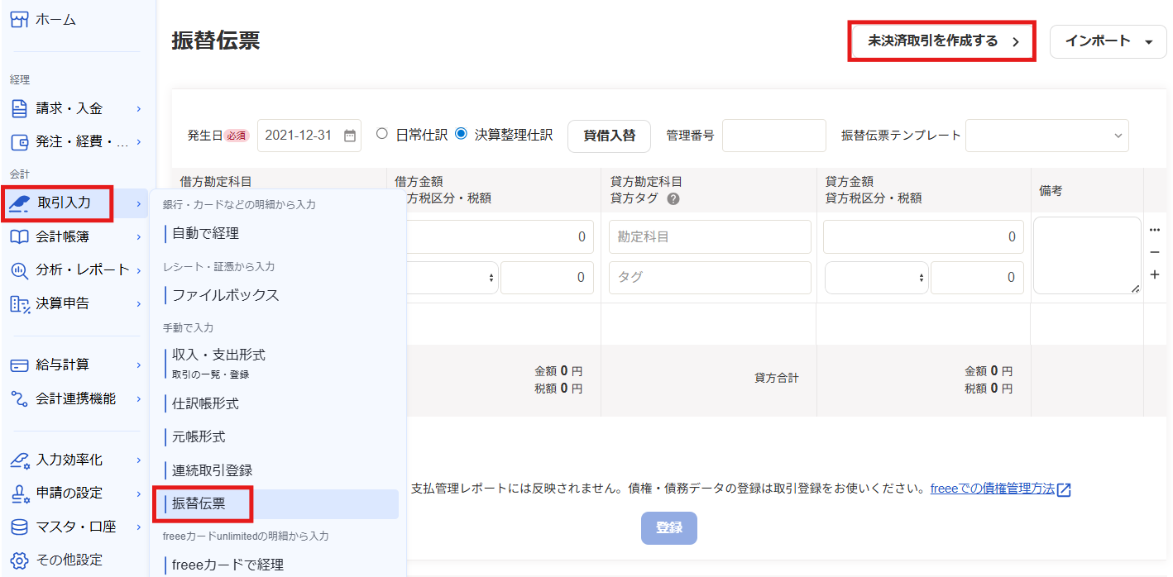Screen dimensions: 1173x577
Task: Click the minus icon to remove row
Action: coord(1155,252)
